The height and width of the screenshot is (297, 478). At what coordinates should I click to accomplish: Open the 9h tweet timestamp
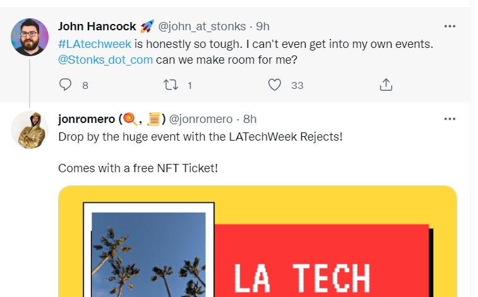tap(263, 26)
